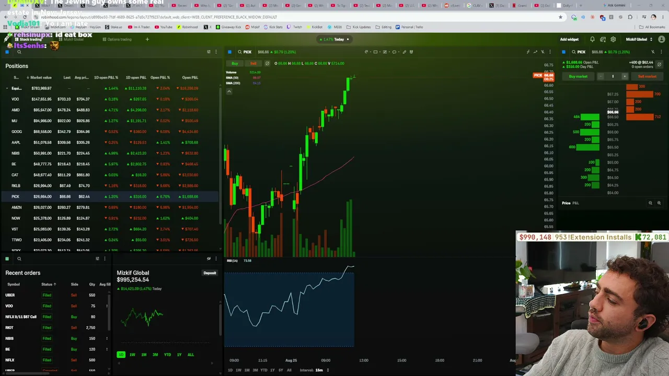Open the chart widget three-dot menu
The image size is (669, 376).
(x=550, y=52)
